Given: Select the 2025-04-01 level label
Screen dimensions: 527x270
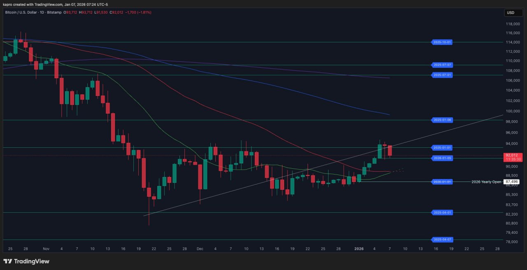Looking at the screenshot, I should click(x=442, y=212).
